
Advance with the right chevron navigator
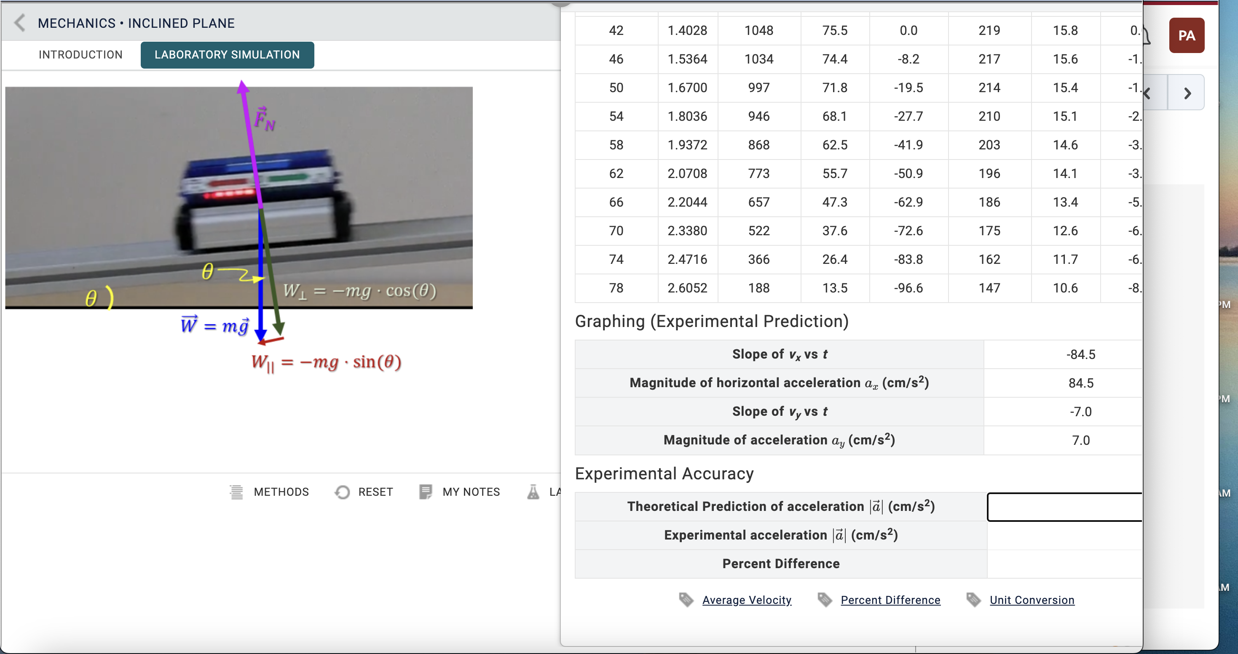pyautogui.click(x=1187, y=93)
